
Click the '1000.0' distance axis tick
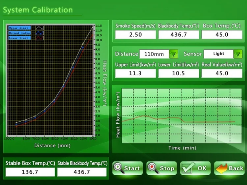pyautogui.click(x=9, y=139)
